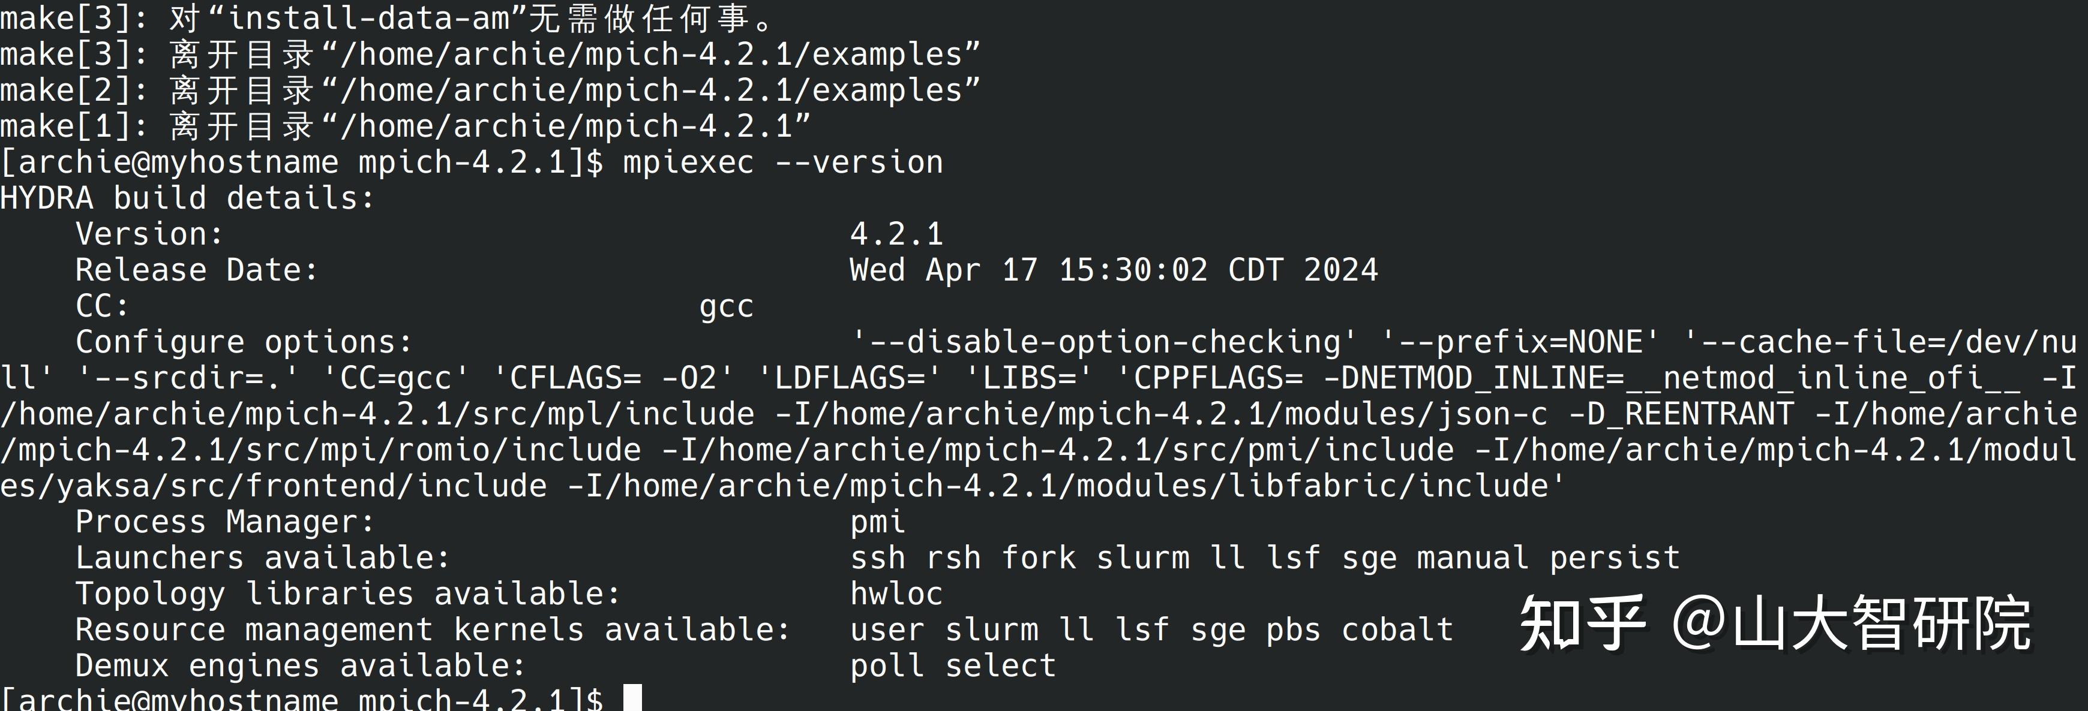Click the 'Configure options:' label
2088x711 pixels.
[243, 342]
